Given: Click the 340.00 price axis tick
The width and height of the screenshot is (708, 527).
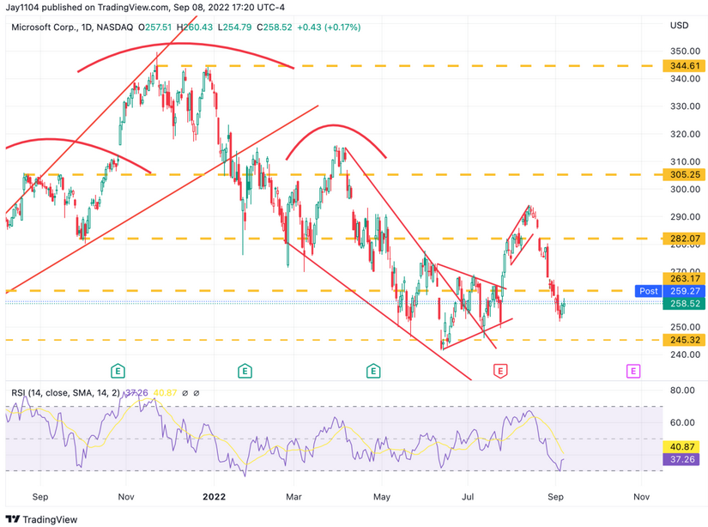Looking at the screenshot, I should (x=685, y=79).
